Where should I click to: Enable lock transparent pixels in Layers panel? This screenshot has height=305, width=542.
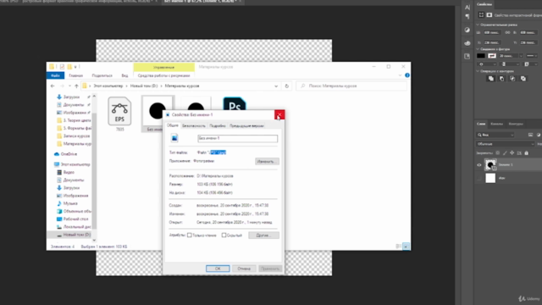(x=498, y=152)
